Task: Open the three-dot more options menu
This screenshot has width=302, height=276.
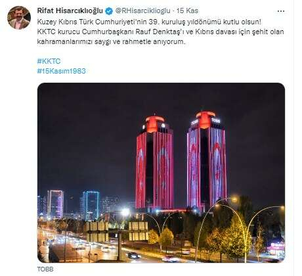Action: coord(281,11)
